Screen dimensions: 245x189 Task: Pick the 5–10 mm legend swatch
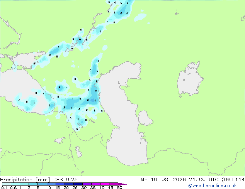42,184
